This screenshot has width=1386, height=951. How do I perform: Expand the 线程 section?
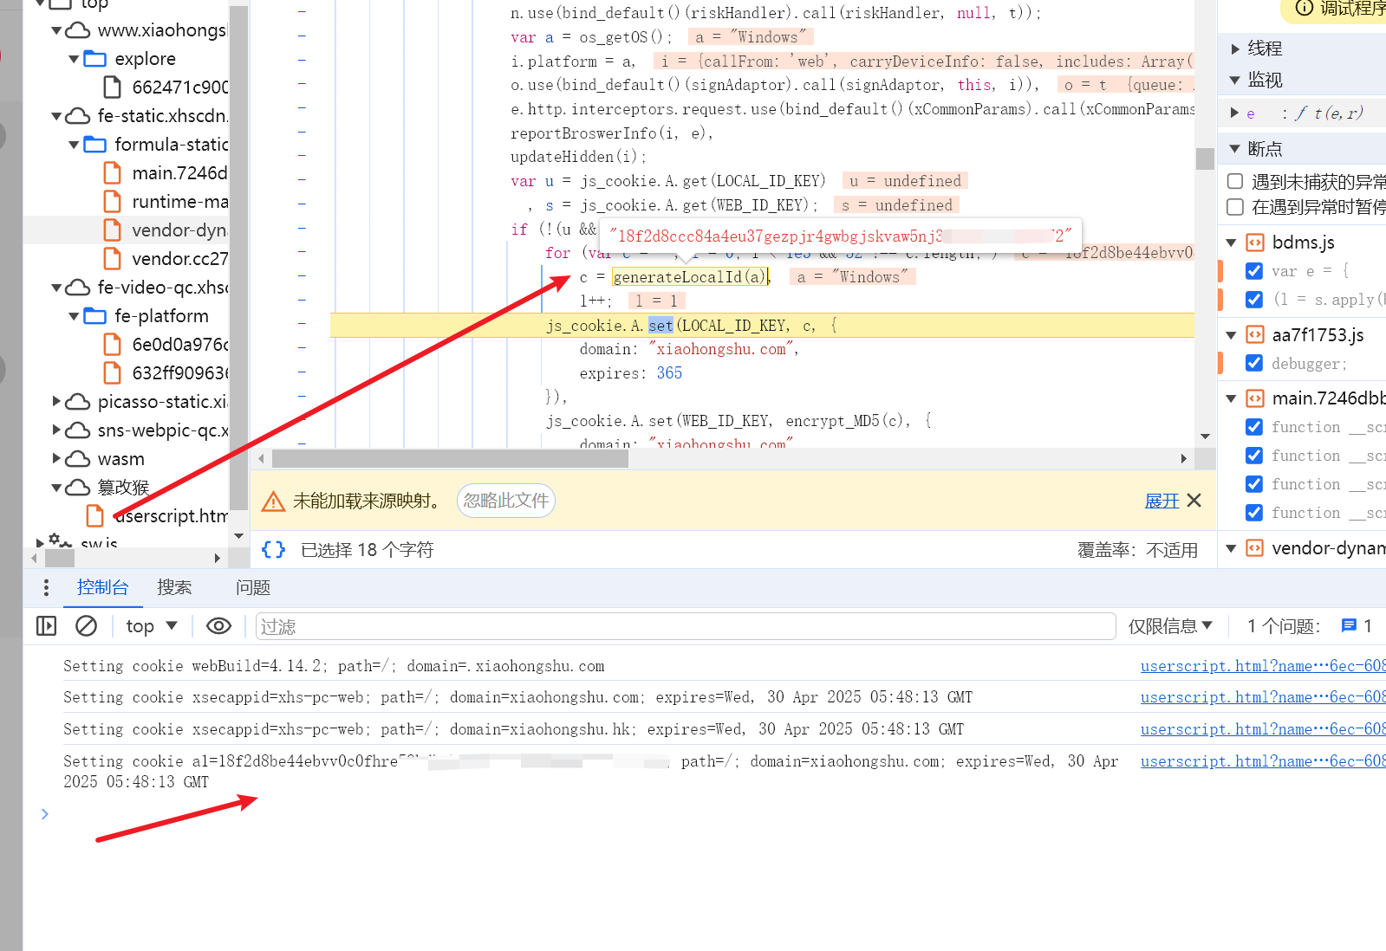pos(1235,49)
